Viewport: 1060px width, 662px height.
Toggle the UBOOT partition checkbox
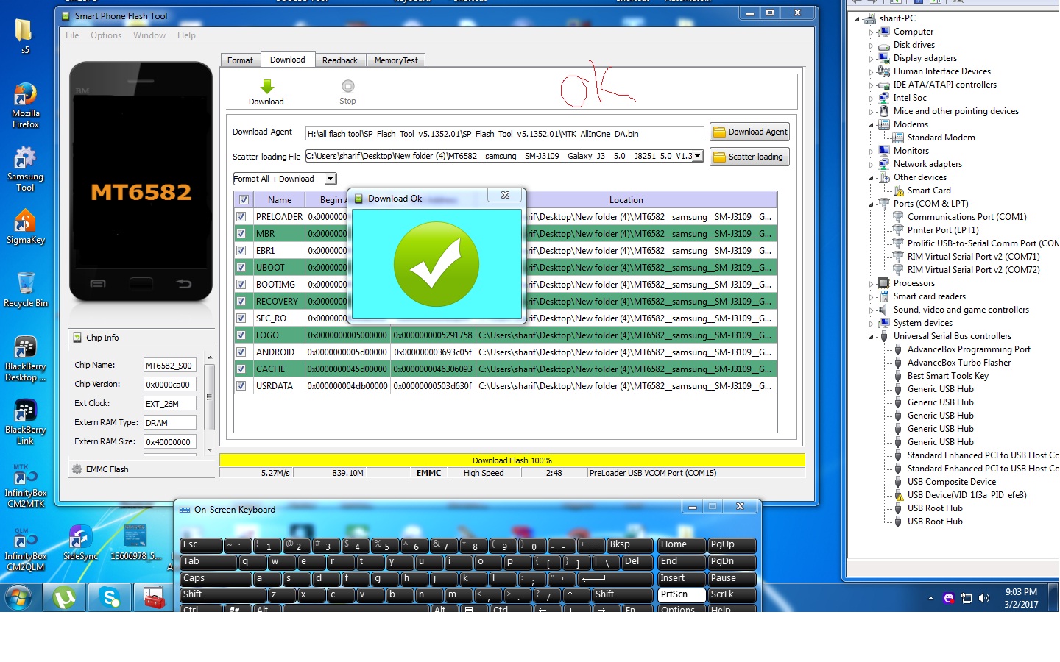241,268
